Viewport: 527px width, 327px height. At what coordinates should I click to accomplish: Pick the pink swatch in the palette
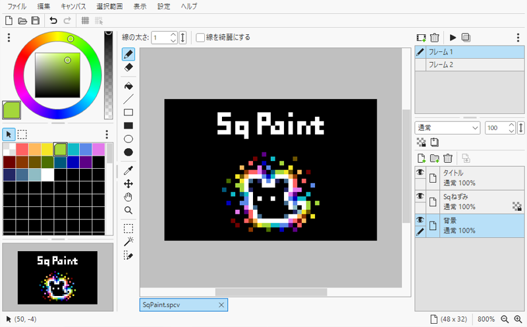99,149
